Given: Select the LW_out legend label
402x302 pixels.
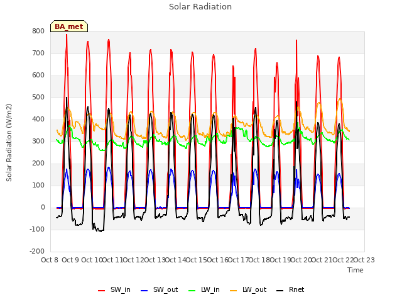Looking at the screenshot, I should coord(254,289).
